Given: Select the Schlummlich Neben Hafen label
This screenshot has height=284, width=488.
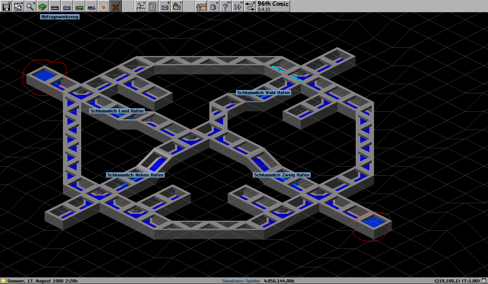Looking at the screenshot, I should point(135,175).
